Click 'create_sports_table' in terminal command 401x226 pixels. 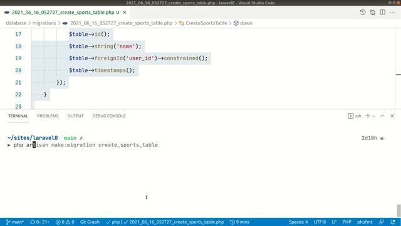(128, 145)
